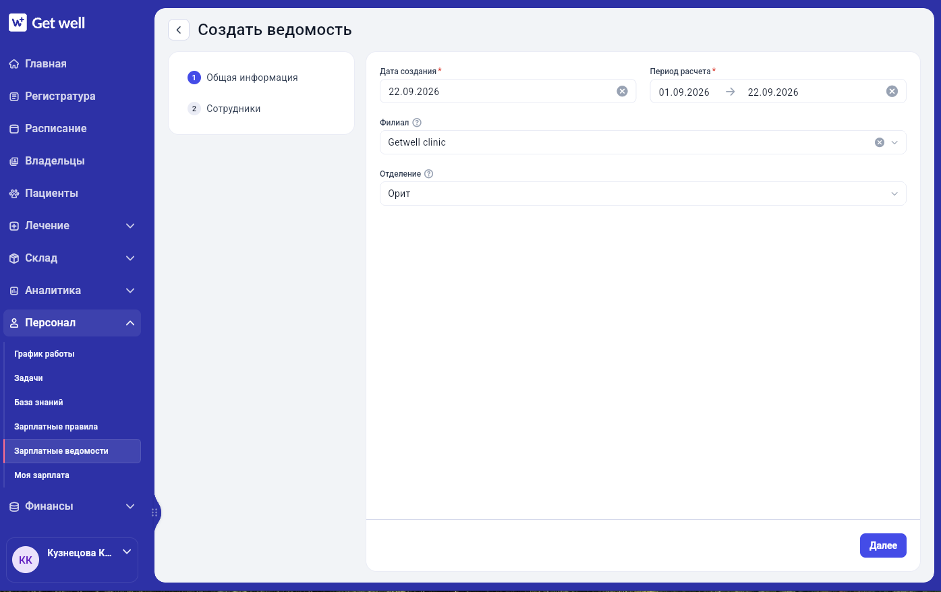This screenshot has width=941, height=592.
Task: Click the box icon beside Склад
Action: coord(14,258)
